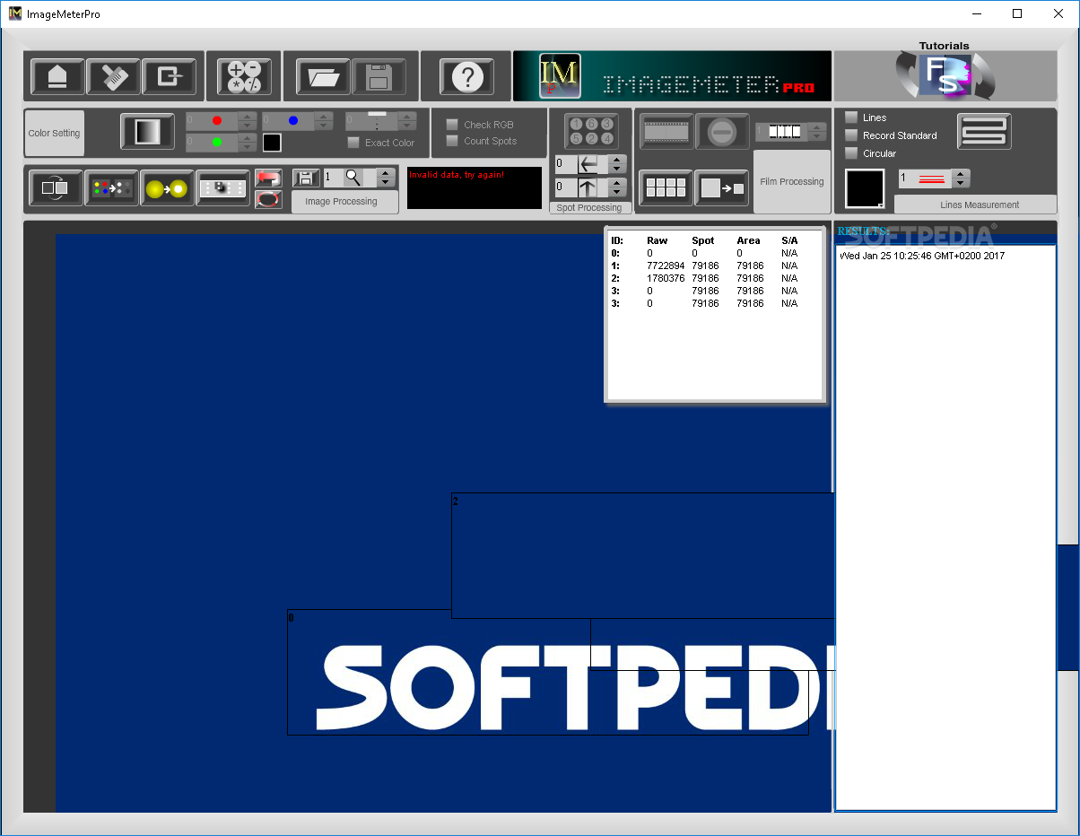Click the region label 2 on the image
The image size is (1080, 836).
[456, 501]
